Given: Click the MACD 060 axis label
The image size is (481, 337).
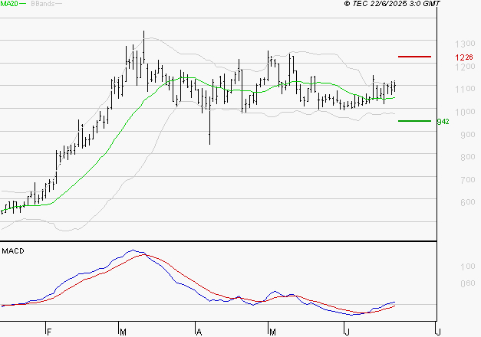Looking at the screenshot, I should tap(468, 283).
